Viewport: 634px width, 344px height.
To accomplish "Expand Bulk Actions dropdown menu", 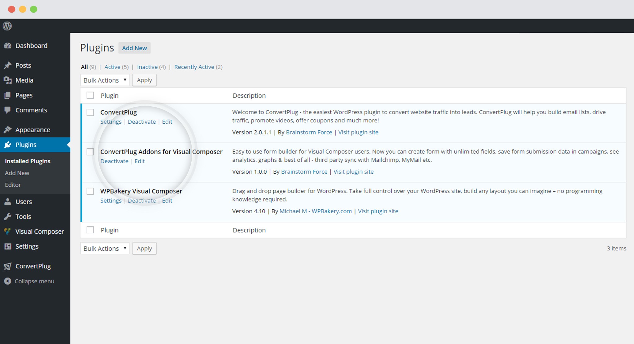I will (105, 80).
